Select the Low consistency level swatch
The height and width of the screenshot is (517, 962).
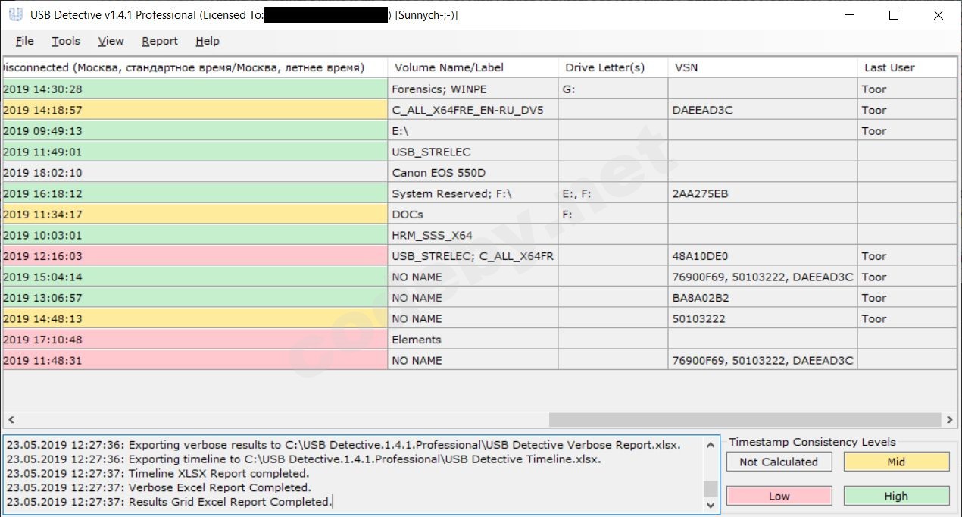779,497
